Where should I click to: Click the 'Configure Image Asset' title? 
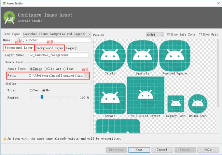[45, 15]
